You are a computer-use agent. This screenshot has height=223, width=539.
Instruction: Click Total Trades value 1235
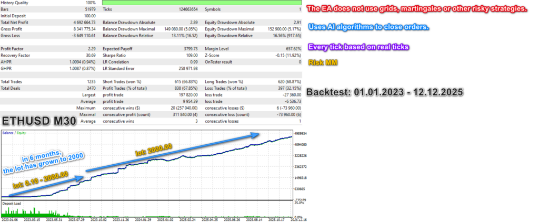click(x=92, y=82)
